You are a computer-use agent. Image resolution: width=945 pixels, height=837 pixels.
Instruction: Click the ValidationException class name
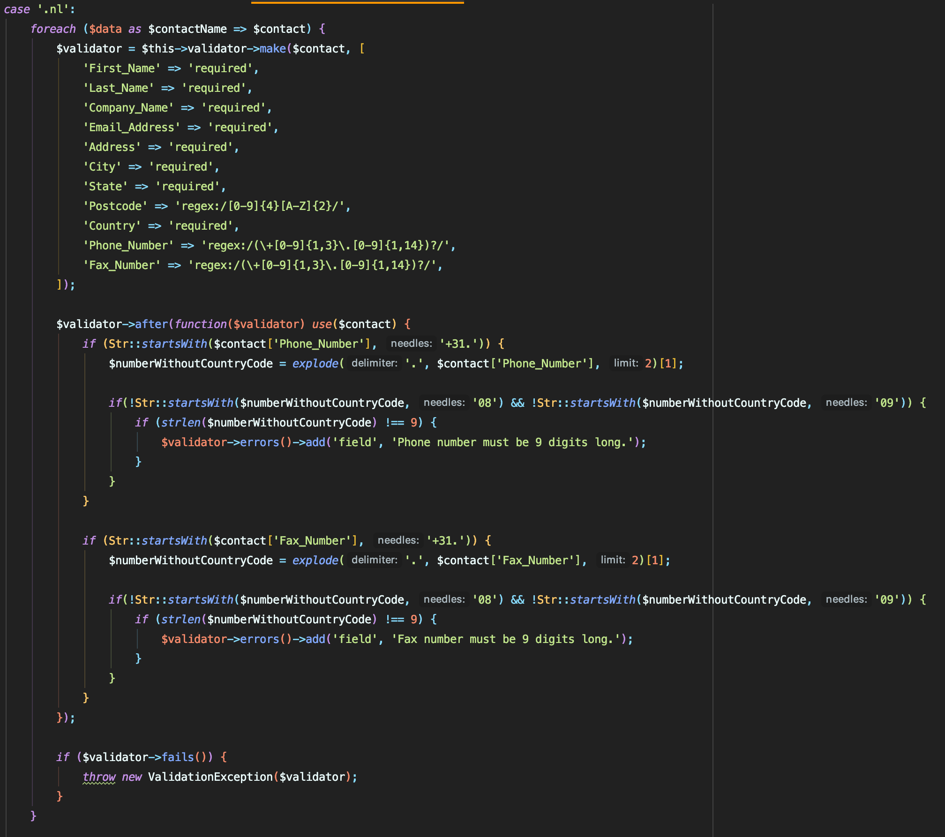pyautogui.click(x=210, y=777)
